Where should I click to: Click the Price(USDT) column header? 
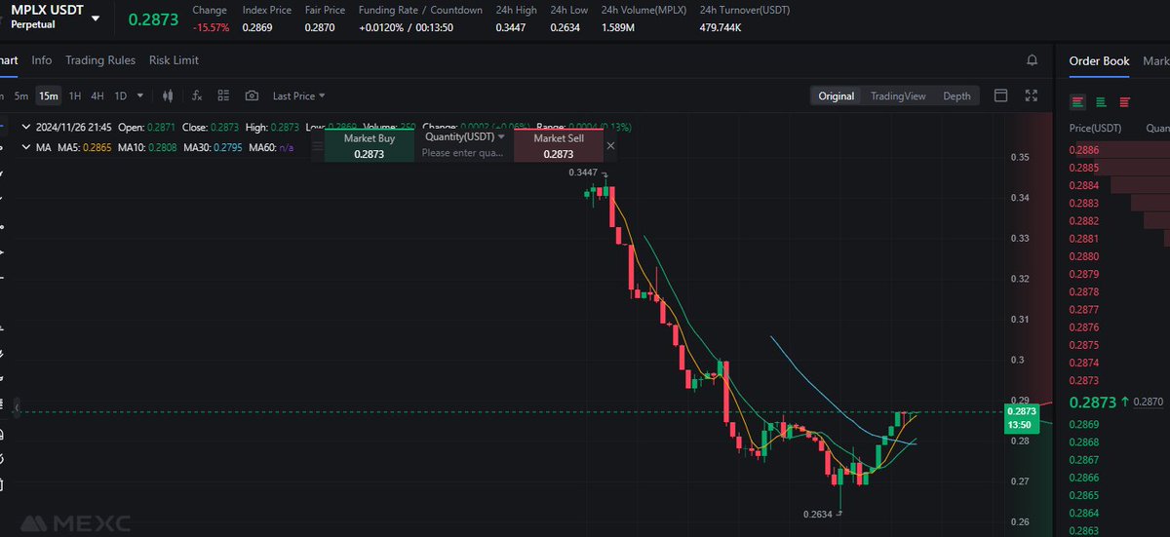[1095, 128]
